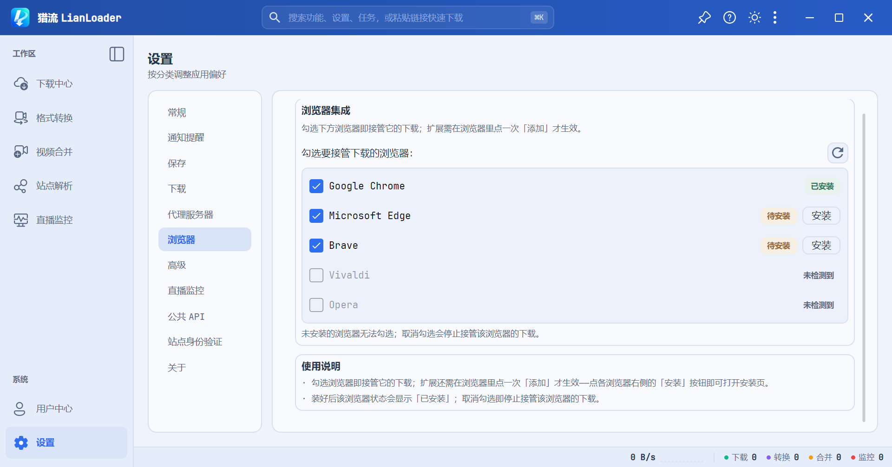Image resolution: width=892 pixels, height=467 pixels.
Task: Click the 直播监控 monitor pulse icon
Action: (21, 220)
